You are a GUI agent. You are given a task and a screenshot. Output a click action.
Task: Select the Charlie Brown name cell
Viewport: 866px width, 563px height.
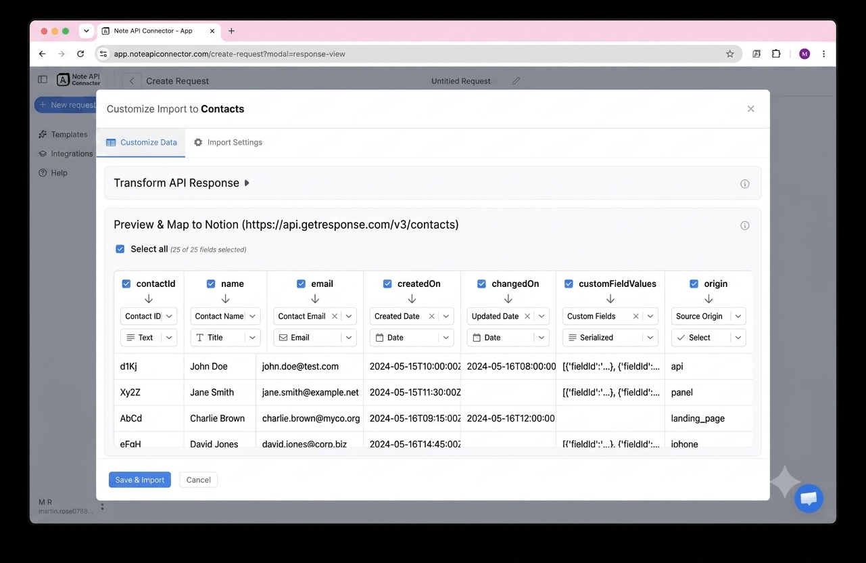click(220, 418)
